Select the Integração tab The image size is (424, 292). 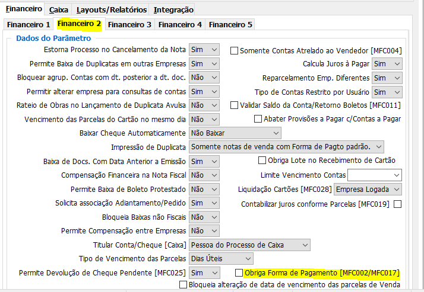coord(173,9)
